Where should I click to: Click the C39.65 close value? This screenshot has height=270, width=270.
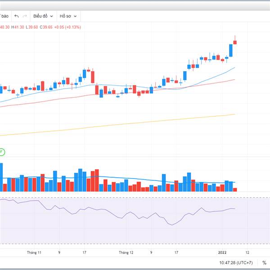click(x=46, y=27)
